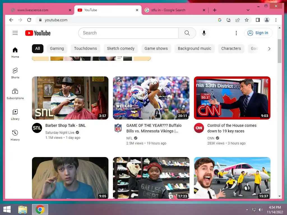287x215 pixels.
Task: Reload the YouTube page
Action: click(x=29, y=20)
